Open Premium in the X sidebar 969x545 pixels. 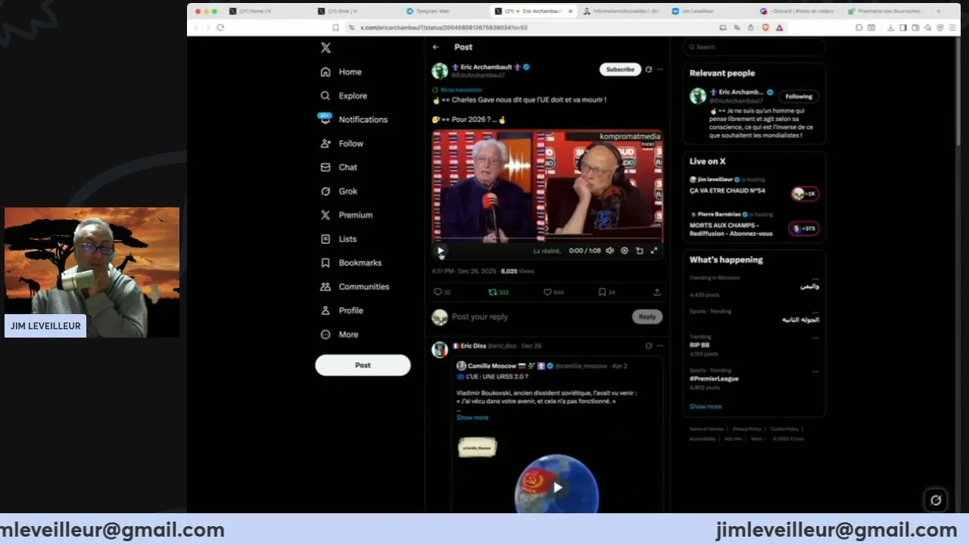pyautogui.click(x=346, y=215)
